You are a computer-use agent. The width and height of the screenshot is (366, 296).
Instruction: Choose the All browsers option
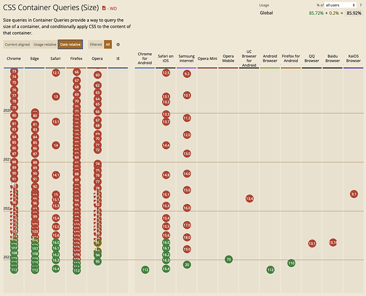click(x=108, y=44)
